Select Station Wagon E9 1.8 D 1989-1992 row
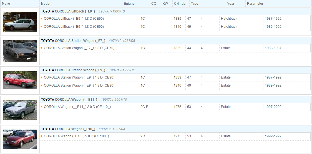 (x=175, y=85)
